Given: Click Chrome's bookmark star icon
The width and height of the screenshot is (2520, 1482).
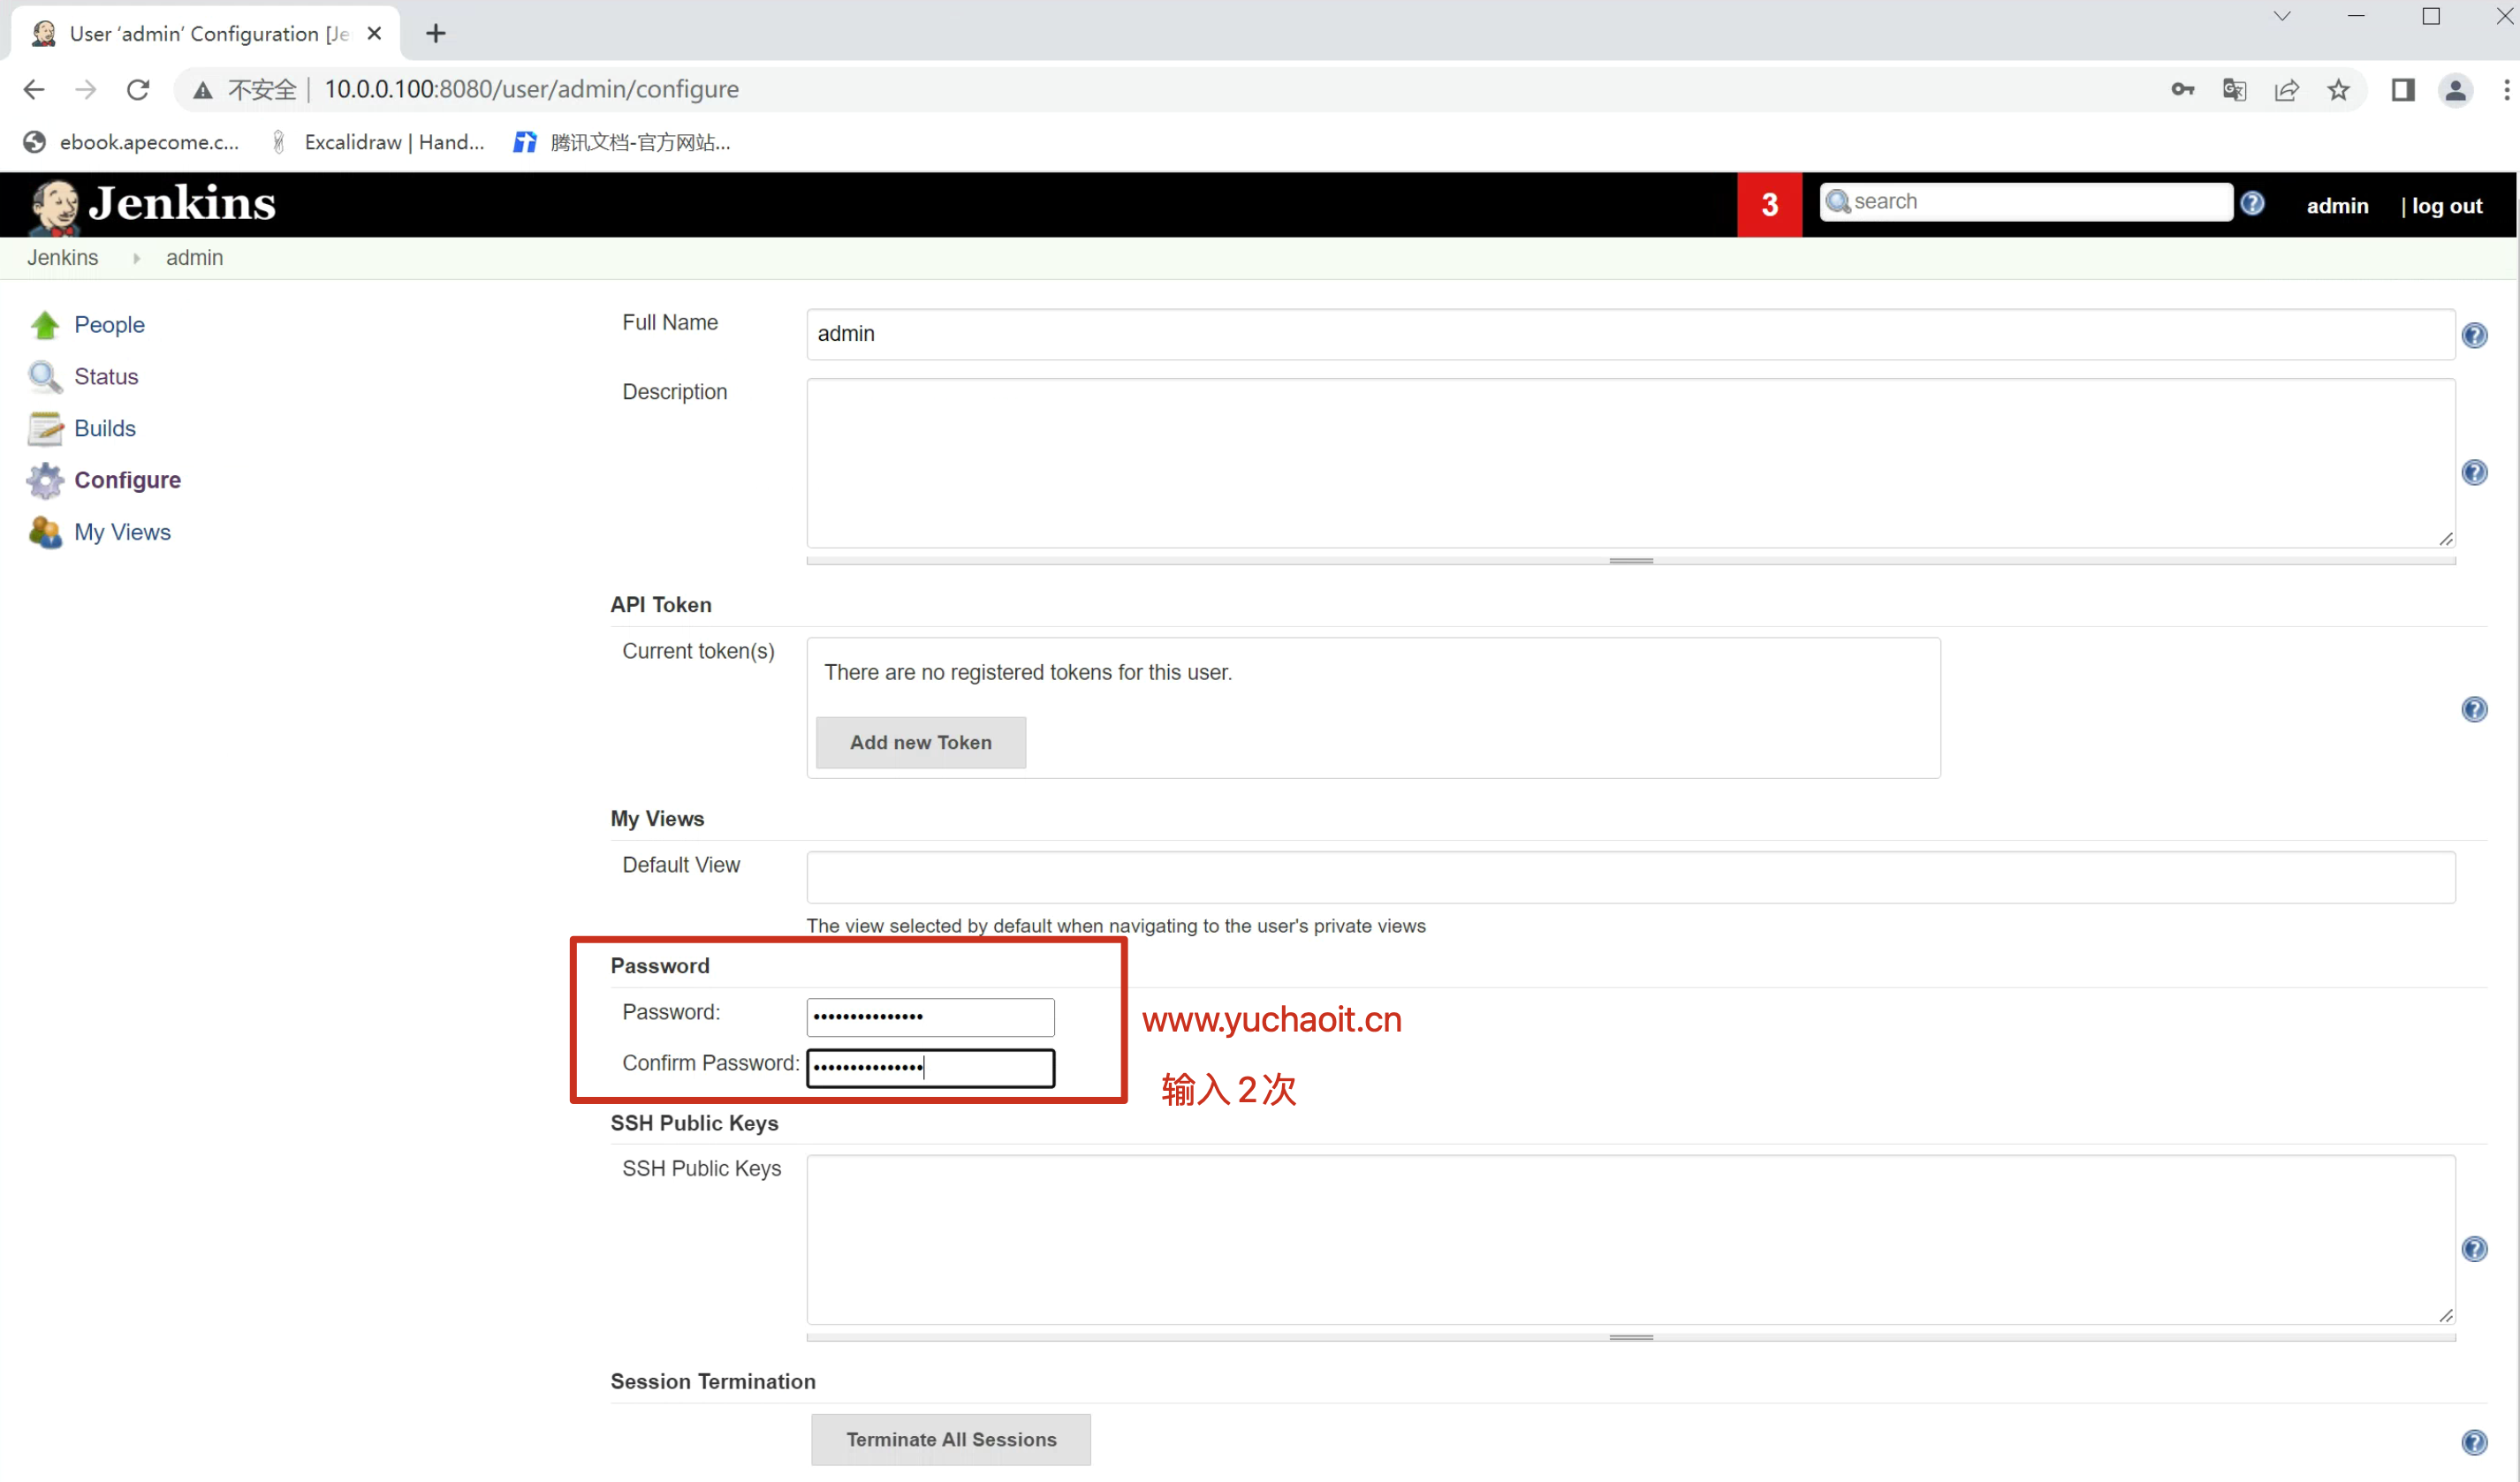Looking at the screenshot, I should [2338, 90].
